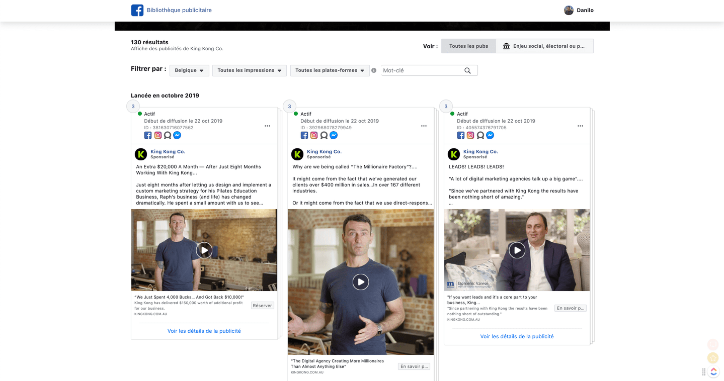Click the "Lancée en octobre 2019" heading
724x381 pixels.
click(165, 96)
